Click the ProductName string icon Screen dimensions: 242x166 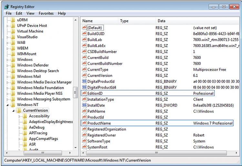(84, 123)
